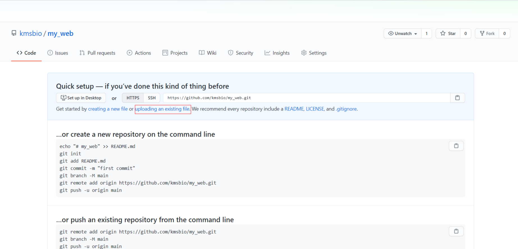Screen dimensions: 518x249
Task: Fork the repository
Action: click(487, 33)
